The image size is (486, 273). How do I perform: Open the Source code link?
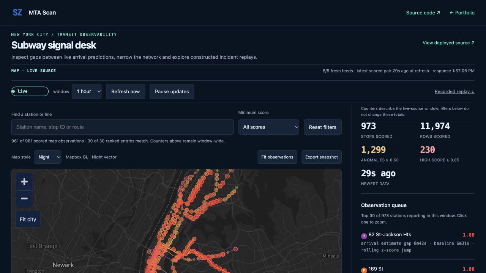[423, 13]
